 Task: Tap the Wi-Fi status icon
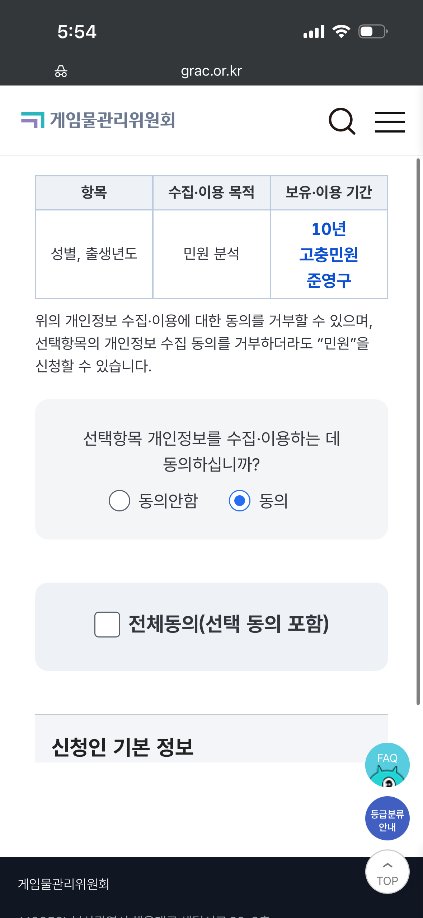click(x=341, y=32)
